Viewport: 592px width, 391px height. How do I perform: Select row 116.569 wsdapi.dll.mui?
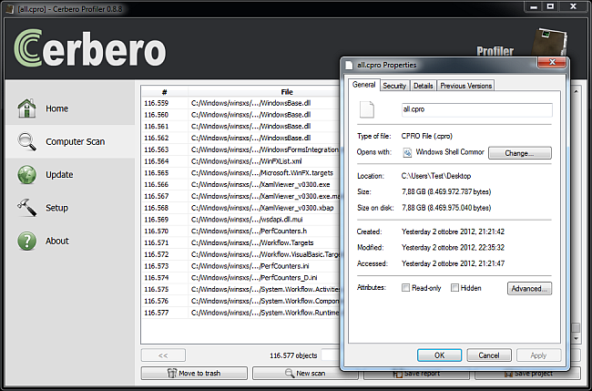click(x=240, y=220)
